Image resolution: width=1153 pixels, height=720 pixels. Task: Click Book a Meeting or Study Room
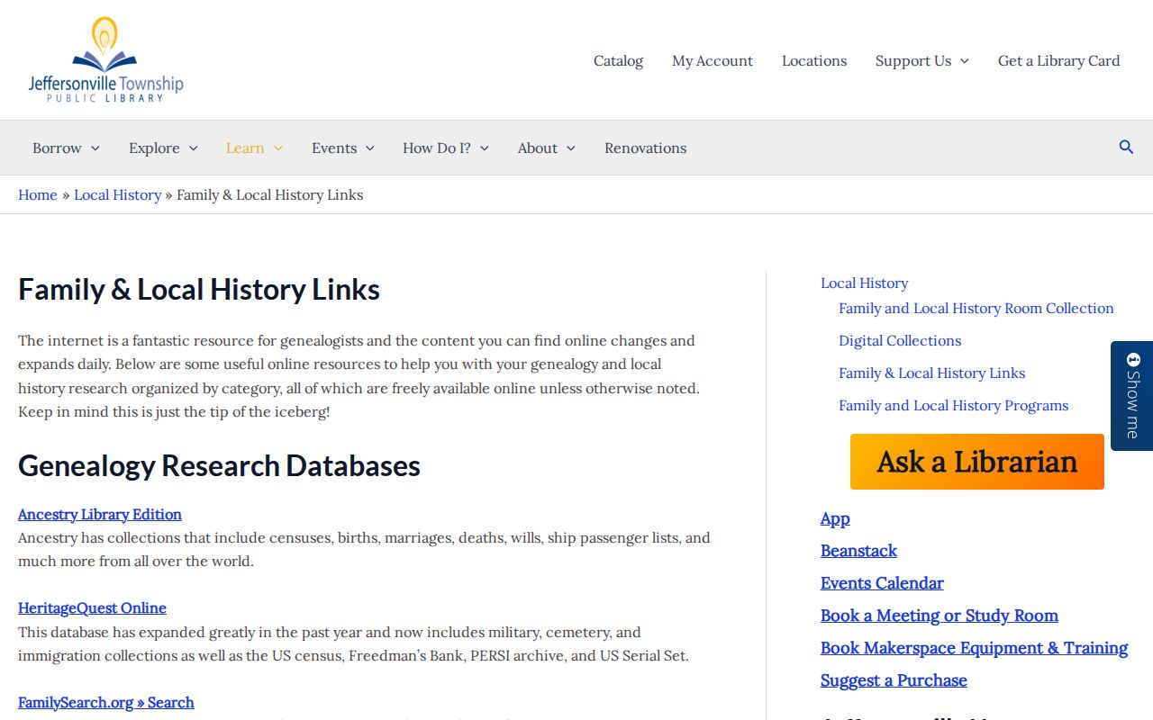click(x=940, y=616)
